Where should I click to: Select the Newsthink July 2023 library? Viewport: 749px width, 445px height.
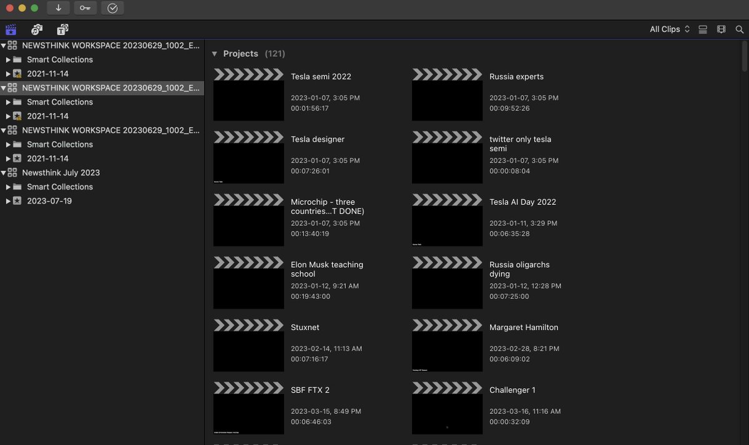click(x=61, y=173)
